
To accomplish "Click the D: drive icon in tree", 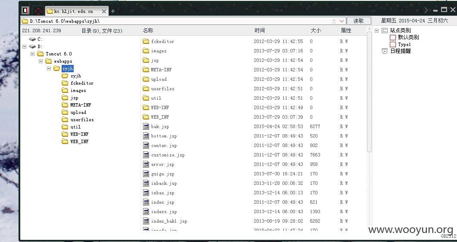I will (x=32, y=46).
